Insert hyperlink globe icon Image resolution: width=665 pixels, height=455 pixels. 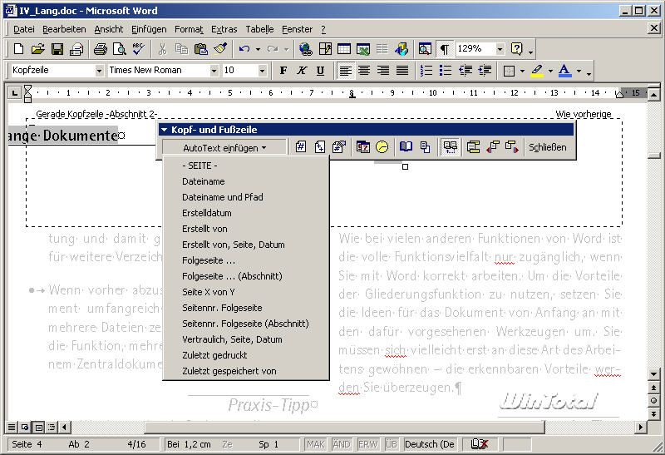tap(305, 49)
